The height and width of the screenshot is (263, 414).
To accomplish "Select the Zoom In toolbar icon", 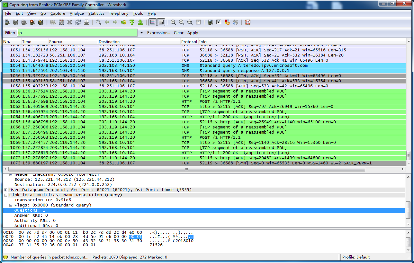I will (x=173, y=22).
